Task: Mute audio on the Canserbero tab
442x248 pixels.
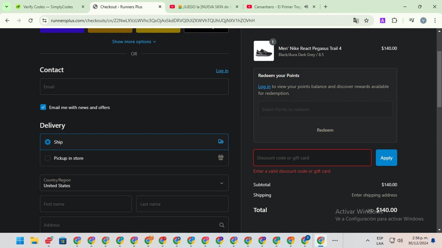Action: coord(306,7)
